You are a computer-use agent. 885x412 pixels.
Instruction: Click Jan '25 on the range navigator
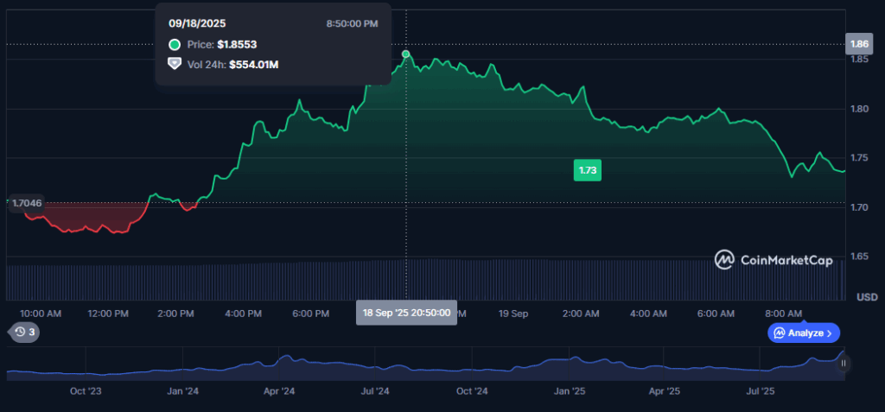[x=570, y=391]
